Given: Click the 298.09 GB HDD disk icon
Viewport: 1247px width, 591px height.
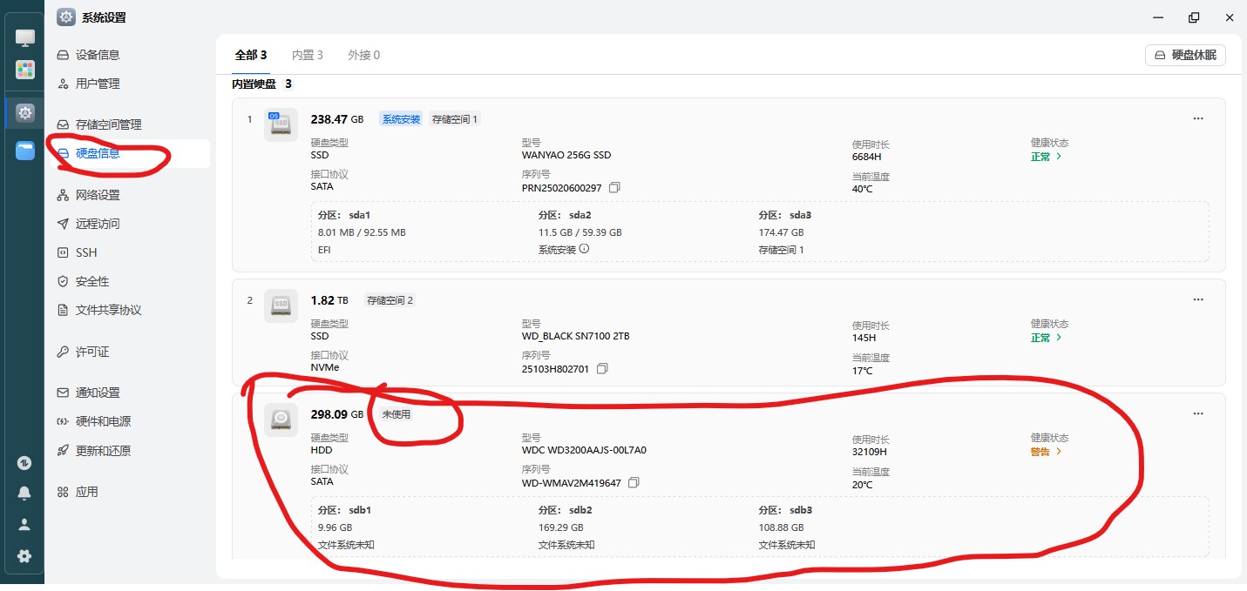Looking at the screenshot, I should click(x=281, y=420).
